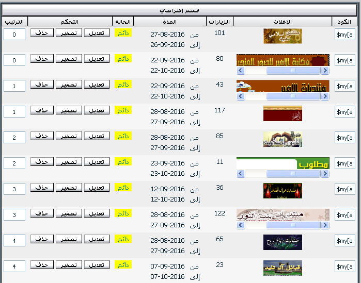Click the الكود column header
Screen dimensions: 361x283
[344, 22]
